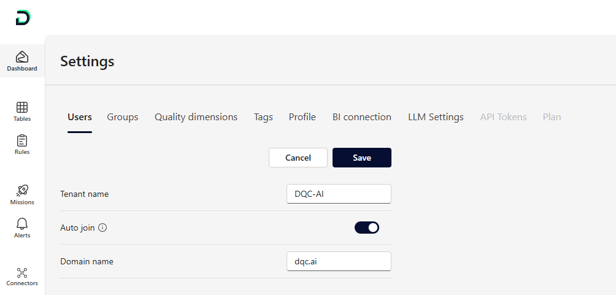
Task: Click the Auto join info icon
Action: [x=102, y=228]
